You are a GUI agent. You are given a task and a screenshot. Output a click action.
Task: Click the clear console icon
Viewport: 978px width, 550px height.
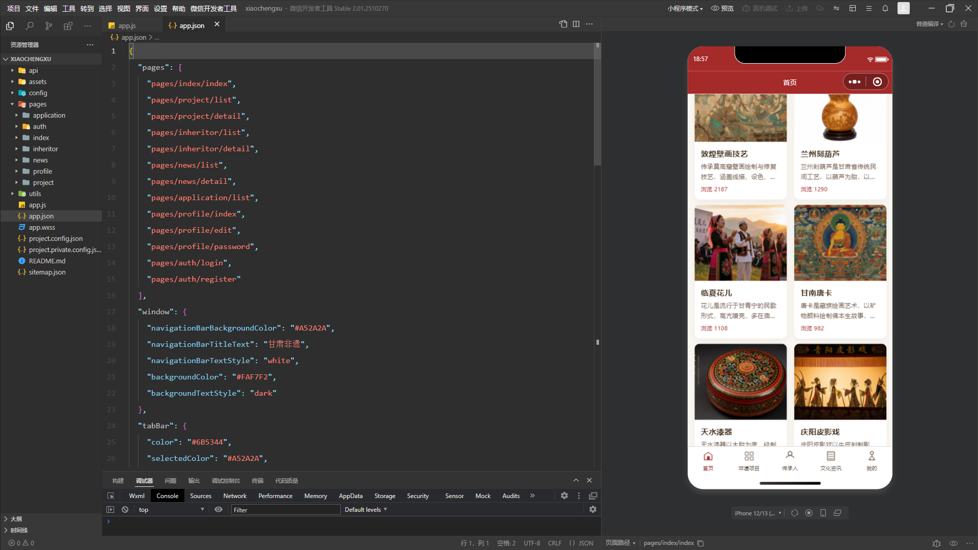pos(125,509)
